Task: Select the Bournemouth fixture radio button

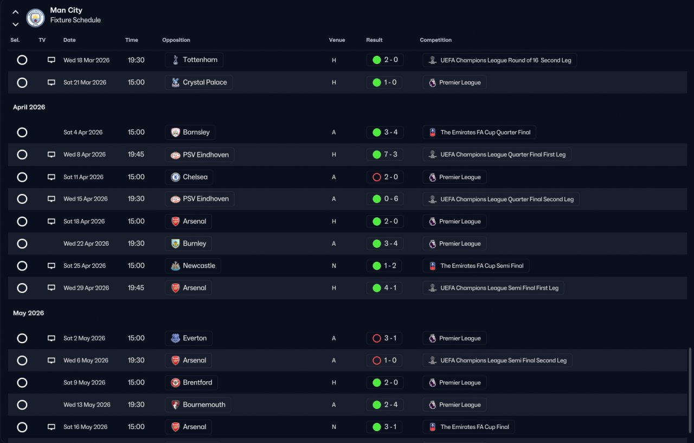Action: (x=22, y=405)
